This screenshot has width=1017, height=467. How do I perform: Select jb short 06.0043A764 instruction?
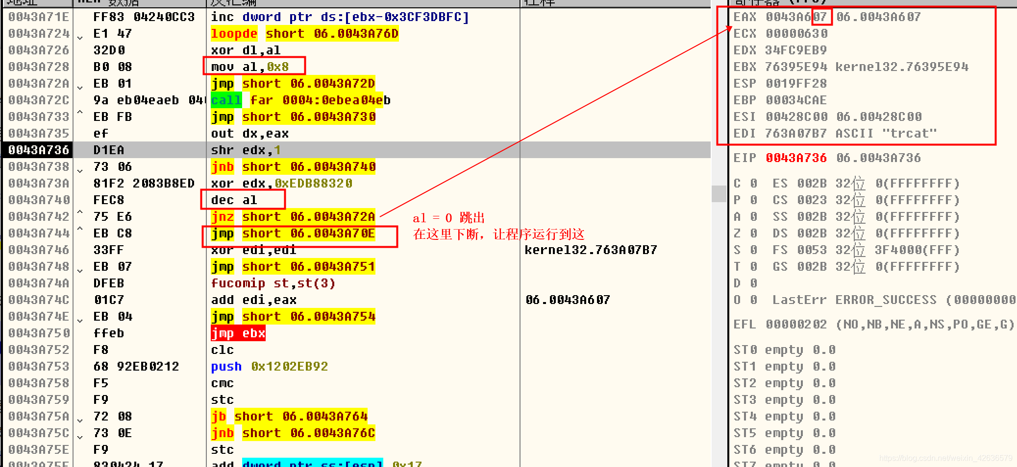(289, 417)
